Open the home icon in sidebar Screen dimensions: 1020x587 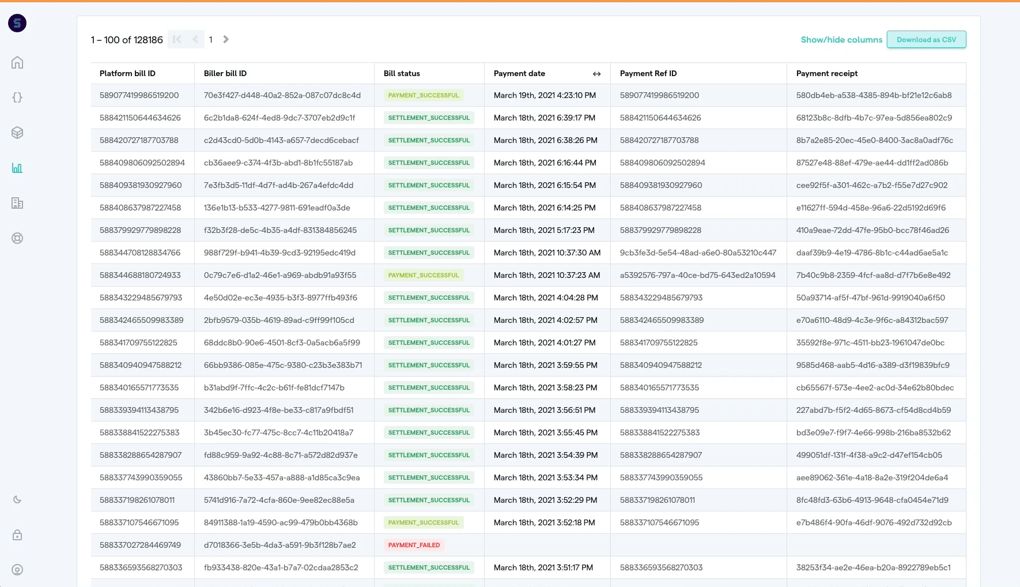pyautogui.click(x=17, y=62)
